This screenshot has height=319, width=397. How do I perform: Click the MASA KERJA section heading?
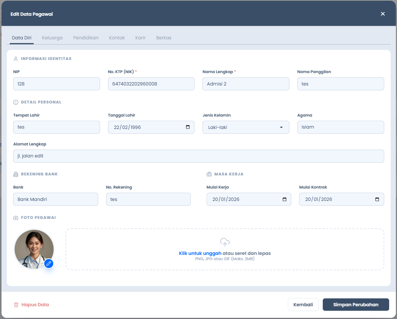(x=229, y=174)
